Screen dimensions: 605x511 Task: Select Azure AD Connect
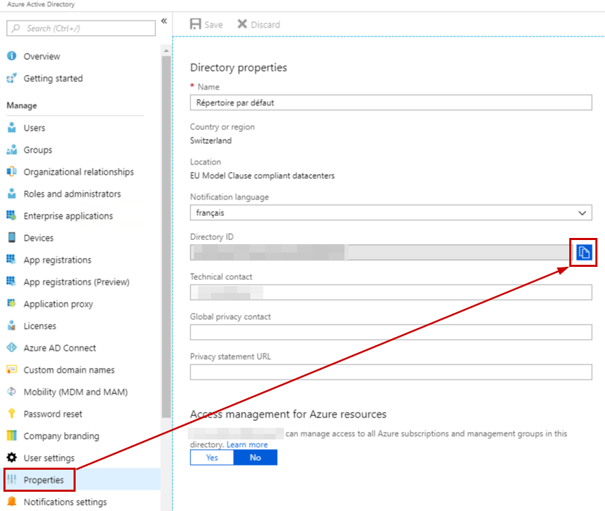pos(60,348)
